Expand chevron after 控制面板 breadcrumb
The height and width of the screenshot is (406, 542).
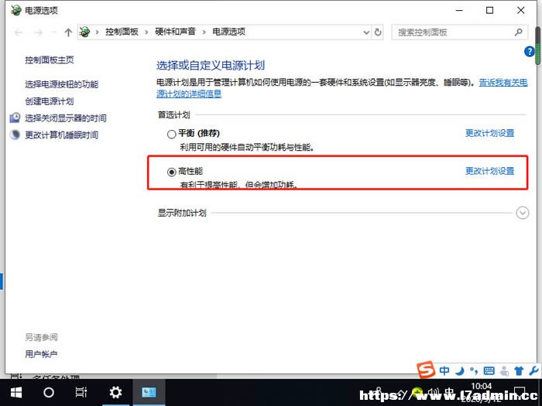coord(146,32)
